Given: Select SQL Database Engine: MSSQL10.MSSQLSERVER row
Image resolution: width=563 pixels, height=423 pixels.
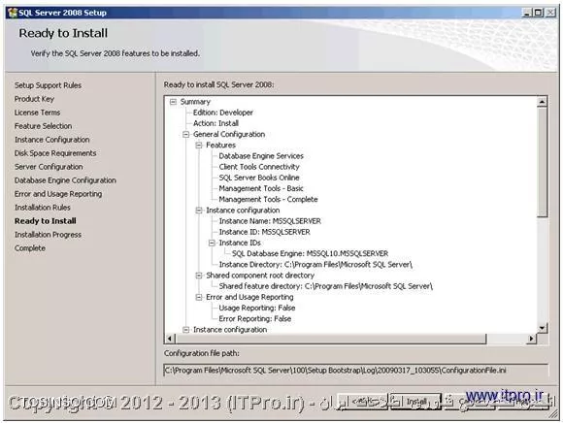Looking at the screenshot, I should (x=310, y=253).
